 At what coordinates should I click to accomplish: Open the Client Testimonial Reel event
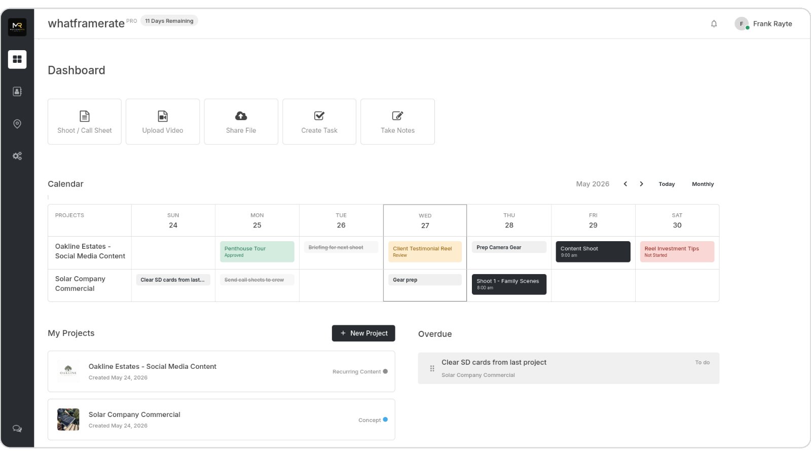pyautogui.click(x=425, y=252)
